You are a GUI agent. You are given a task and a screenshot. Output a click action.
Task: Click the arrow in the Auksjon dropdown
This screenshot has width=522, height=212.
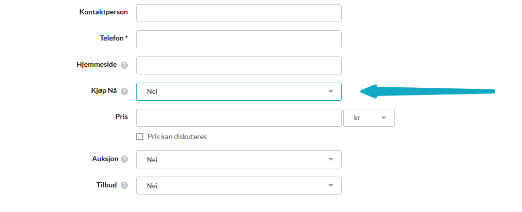331,160
